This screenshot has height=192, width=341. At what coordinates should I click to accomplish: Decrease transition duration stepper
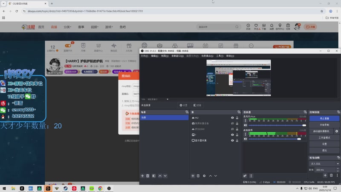[338, 171]
